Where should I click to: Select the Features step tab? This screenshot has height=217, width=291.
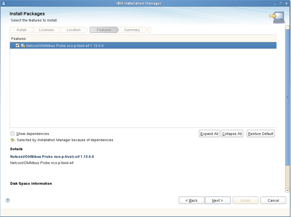point(104,30)
